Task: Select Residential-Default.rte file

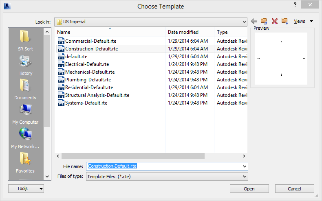Action: (89, 87)
